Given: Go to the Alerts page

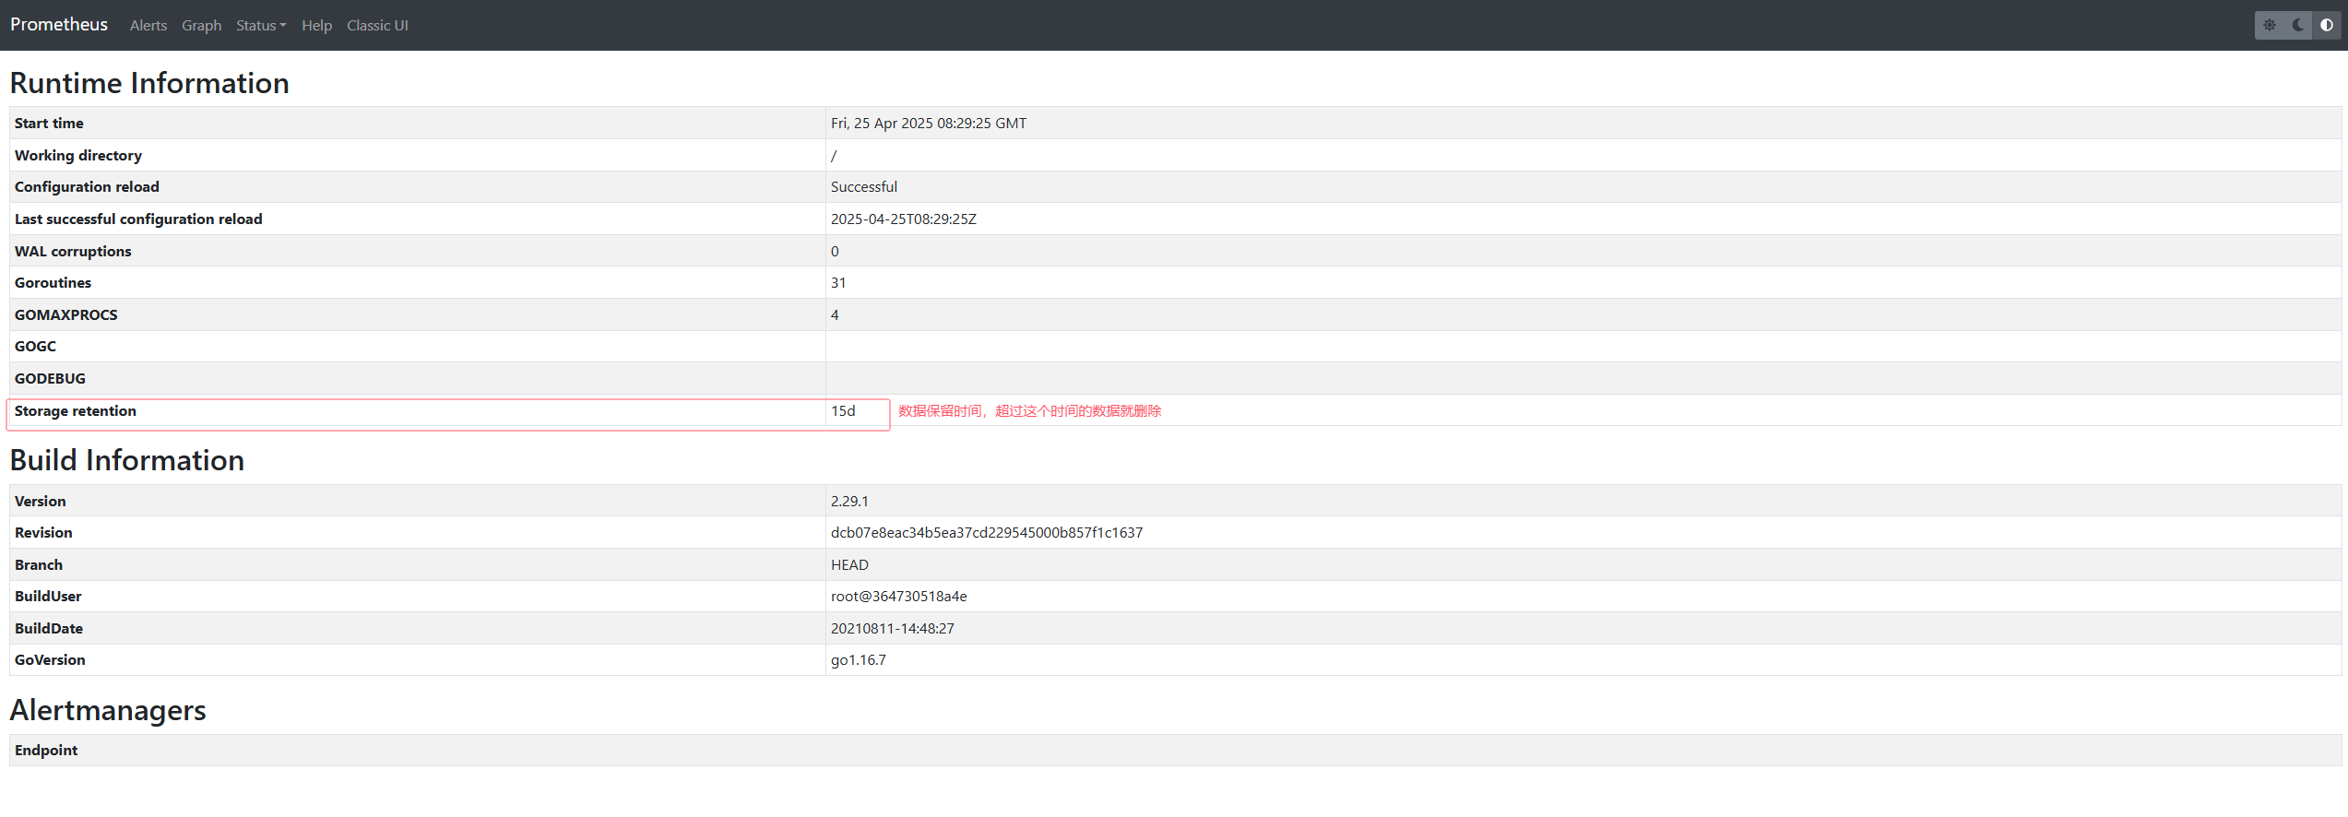Looking at the screenshot, I should (148, 26).
